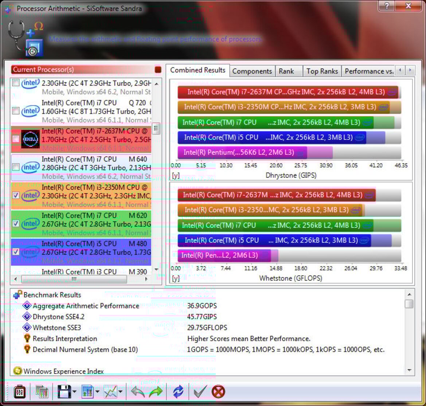The width and height of the screenshot is (426, 406).
Task: Click the processor list scroll down arrow
Action: (x=156, y=270)
